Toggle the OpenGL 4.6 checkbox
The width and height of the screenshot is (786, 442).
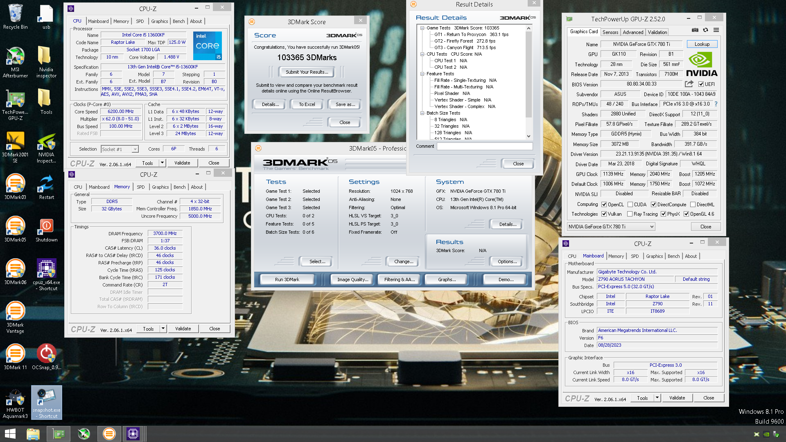[x=686, y=214]
